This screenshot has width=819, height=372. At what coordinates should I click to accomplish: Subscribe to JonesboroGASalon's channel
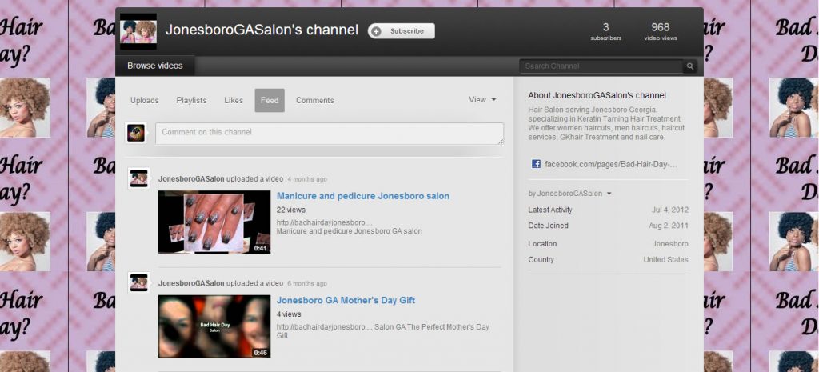[x=402, y=31]
